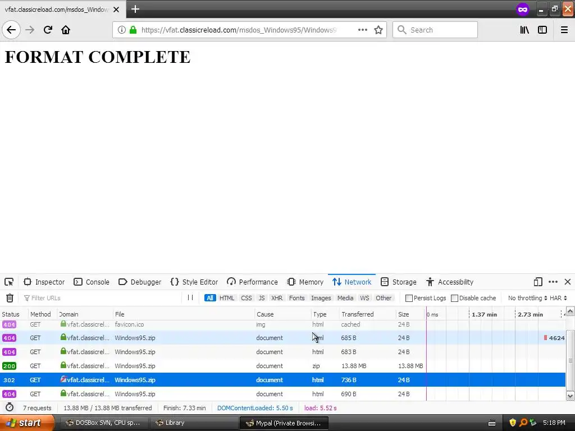This screenshot has height=431, width=575.
Task: Clear network log with trash icon
Action: 10,298
